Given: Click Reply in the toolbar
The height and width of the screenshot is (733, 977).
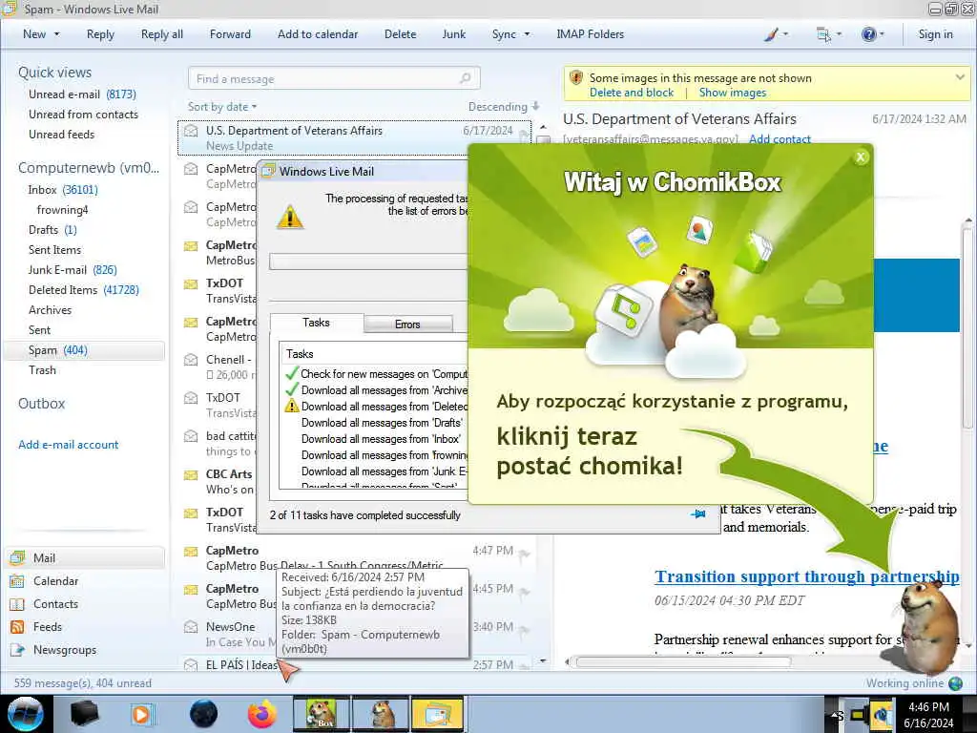Looking at the screenshot, I should click(x=100, y=34).
